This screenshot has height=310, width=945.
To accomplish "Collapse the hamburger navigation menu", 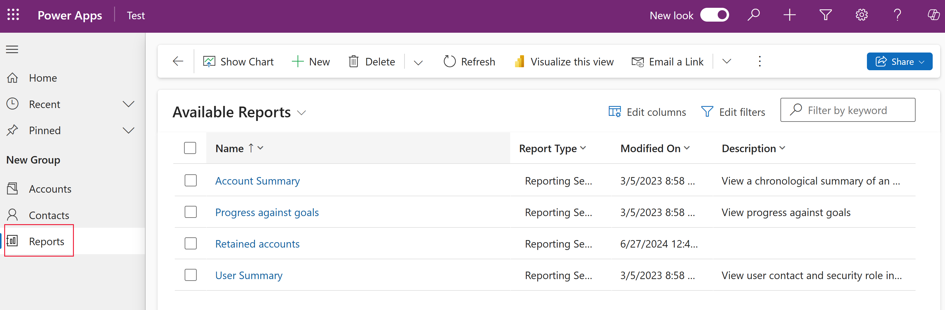I will click(x=12, y=49).
